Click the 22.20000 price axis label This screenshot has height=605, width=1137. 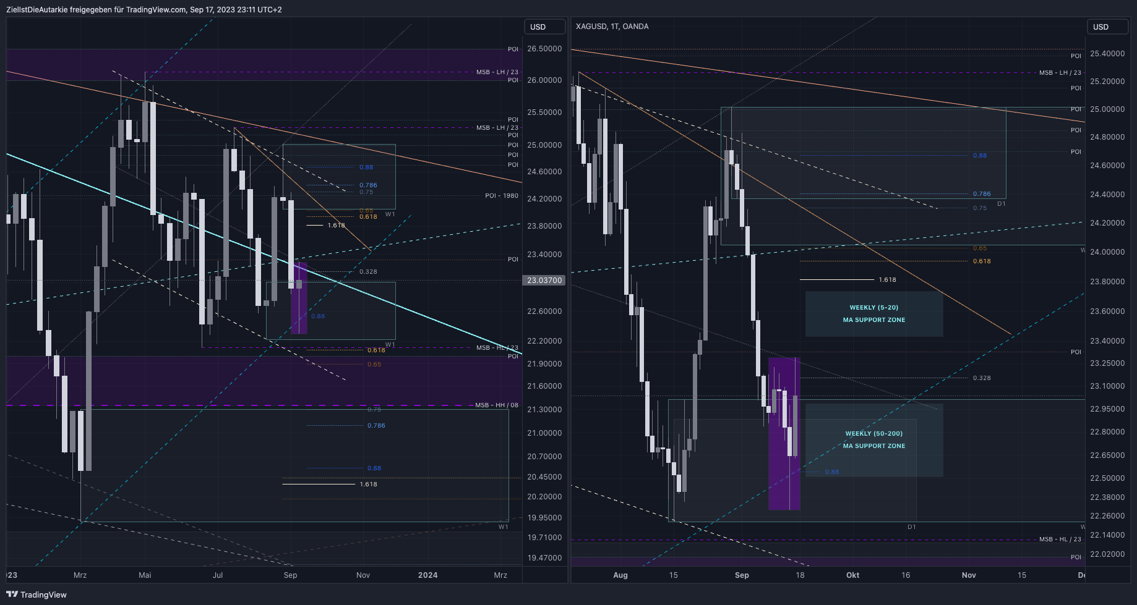coord(544,341)
